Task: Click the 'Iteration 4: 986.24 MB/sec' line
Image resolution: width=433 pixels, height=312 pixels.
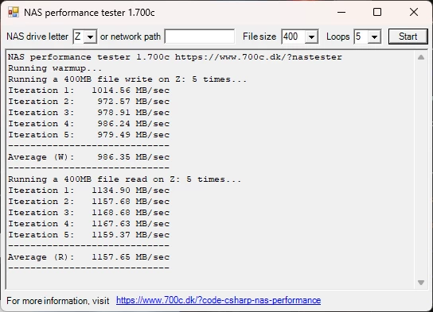Action: click(88, 124)
